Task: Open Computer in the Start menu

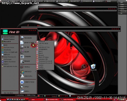Action: pyautogui.click(x=26, y=57)
